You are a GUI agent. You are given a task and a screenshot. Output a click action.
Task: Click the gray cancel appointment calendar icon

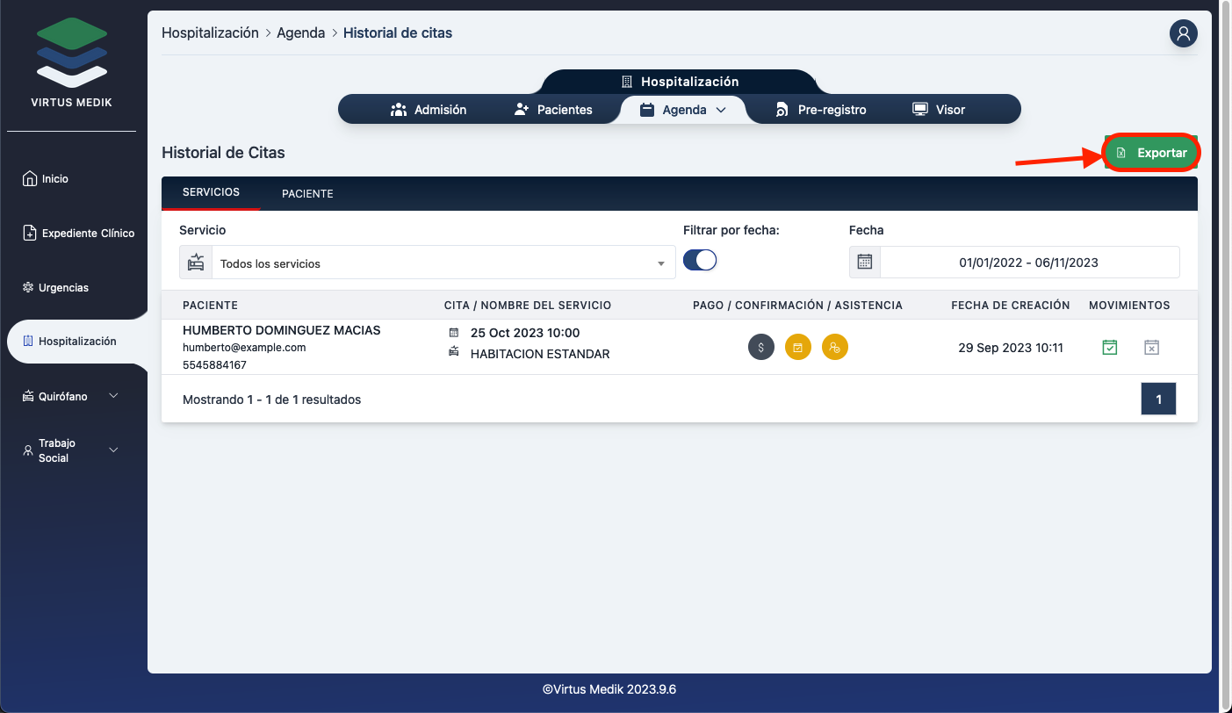pos(1151,348)
